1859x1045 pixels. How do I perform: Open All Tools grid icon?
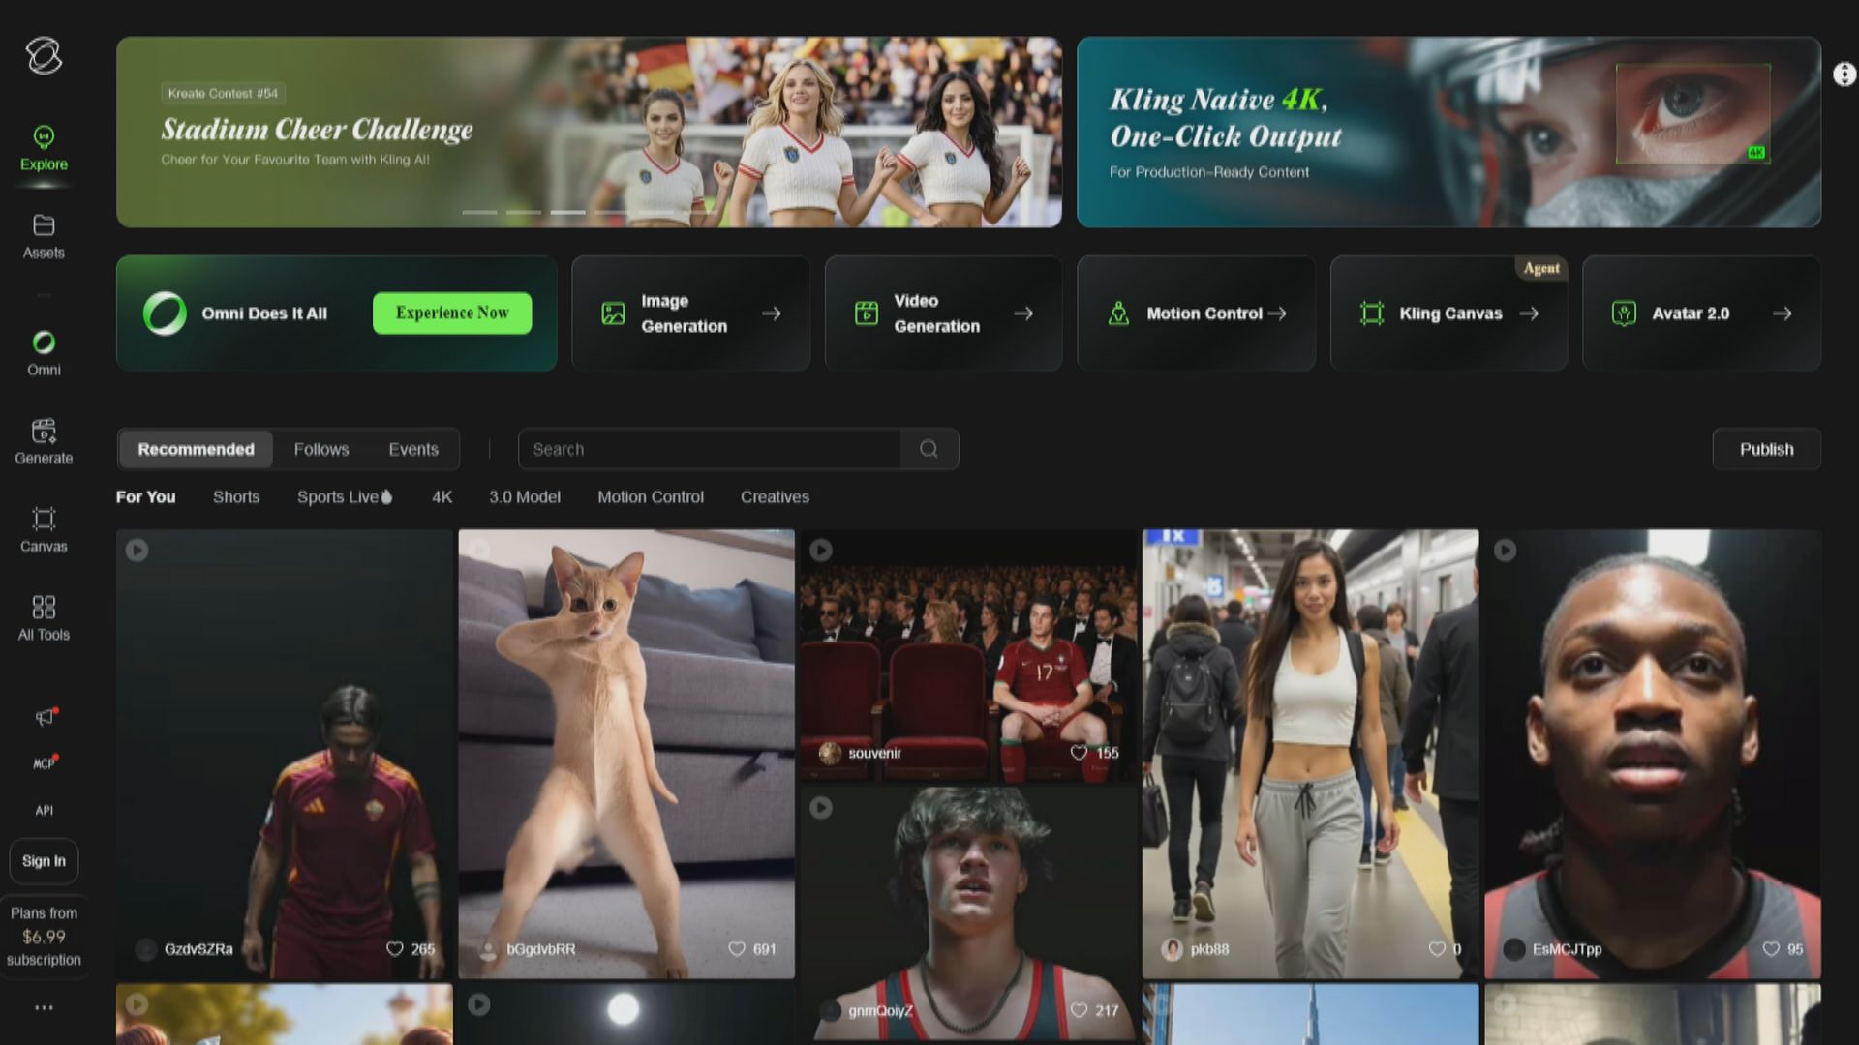pyautogui.click(x=44, y=607)
